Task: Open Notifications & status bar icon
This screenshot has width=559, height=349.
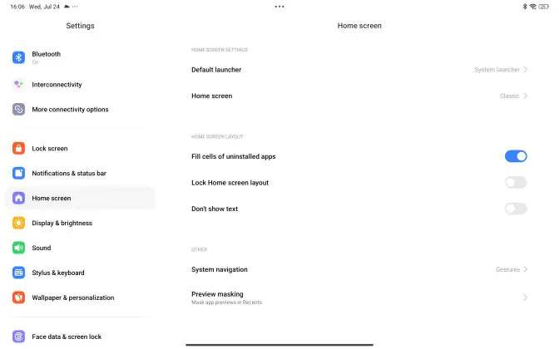Action: (18, 173)
